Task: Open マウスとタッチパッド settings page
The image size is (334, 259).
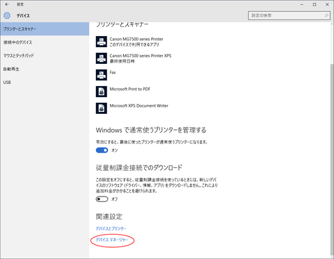Action: (45, 56)
